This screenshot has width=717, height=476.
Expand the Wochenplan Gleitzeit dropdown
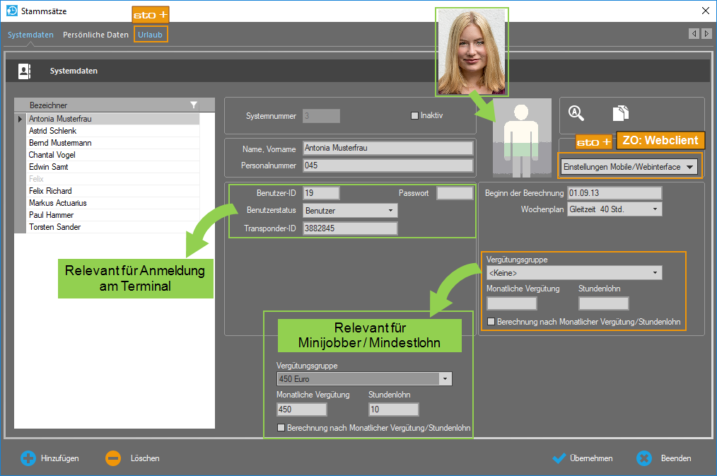655,209
